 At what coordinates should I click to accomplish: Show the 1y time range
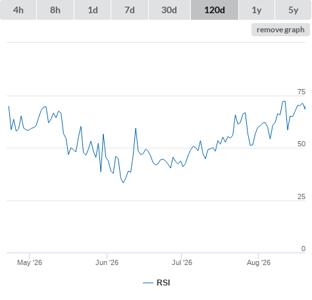257,10
